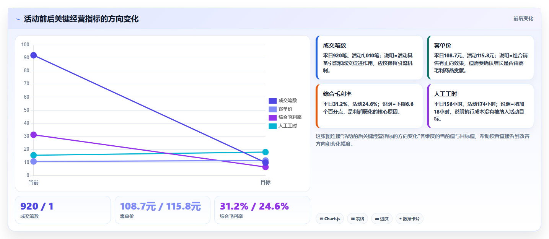This screenshot has height=239, width=549.
Task: Click the 成交笔数 legend label
Action: point(288,101)
